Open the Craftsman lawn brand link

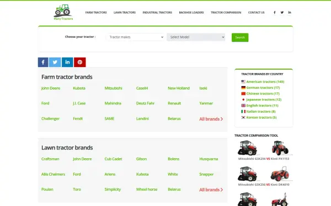[x=50, y=159]
